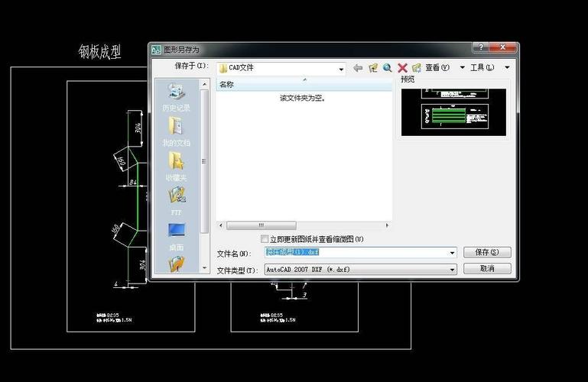The height and width of the screenshot is (382, 588).
Task: Select the upper 304 dimension in drawing
Action: click(x=138, y=128)
